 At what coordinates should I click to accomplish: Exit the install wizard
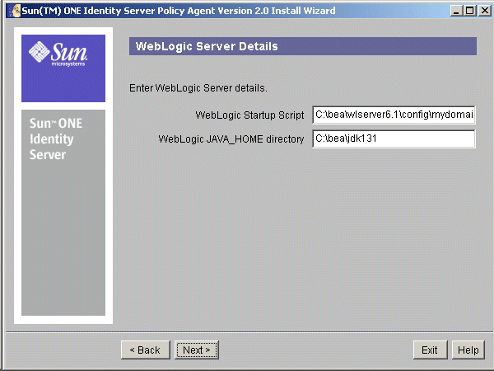click(x=430, y=350)
